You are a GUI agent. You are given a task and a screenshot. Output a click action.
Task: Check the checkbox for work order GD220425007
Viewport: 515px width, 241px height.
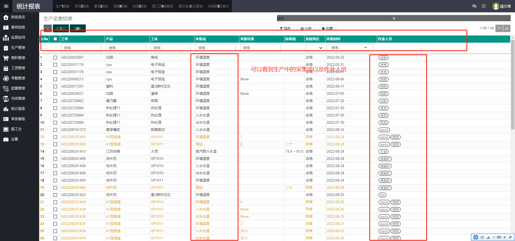click(55, 58)
